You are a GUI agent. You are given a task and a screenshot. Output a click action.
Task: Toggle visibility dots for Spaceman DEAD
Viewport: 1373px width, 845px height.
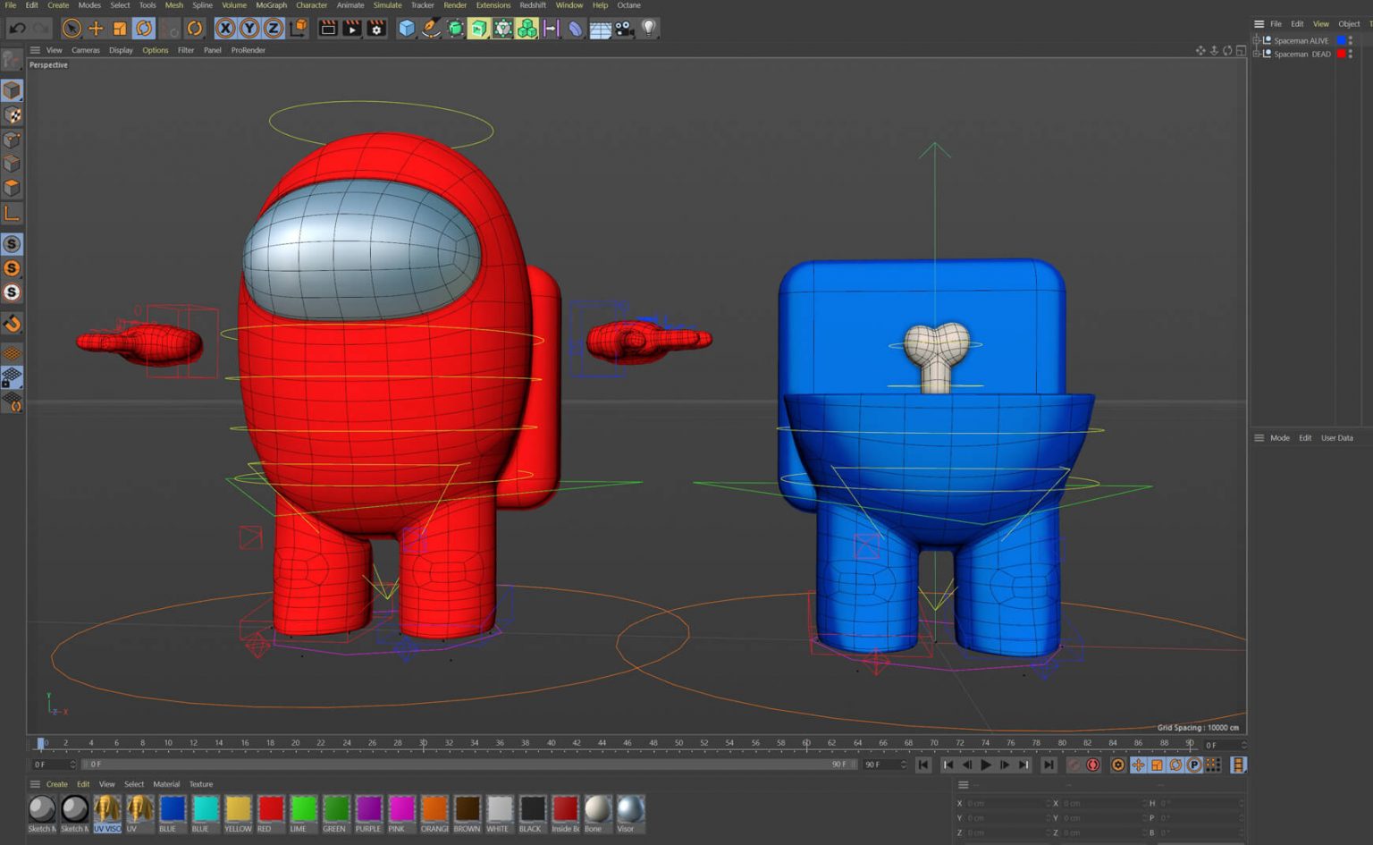click(1350, 54)
